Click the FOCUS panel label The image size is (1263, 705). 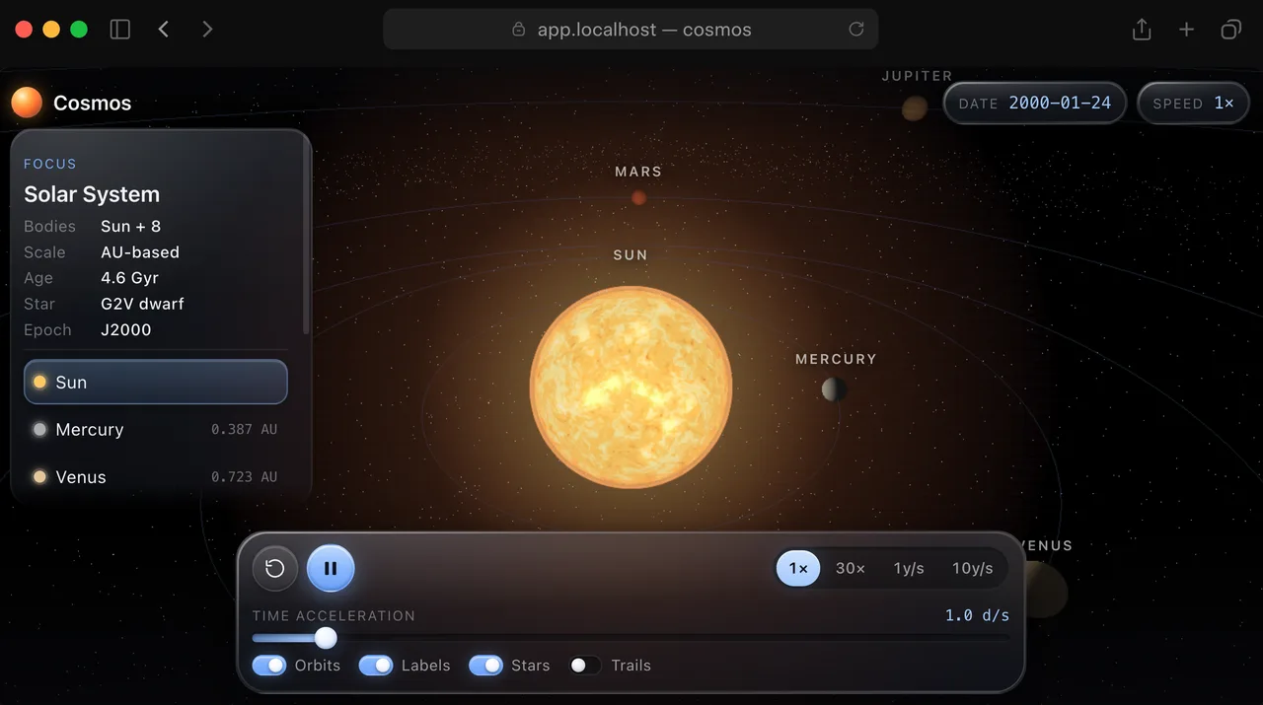[x=50, y=164]
